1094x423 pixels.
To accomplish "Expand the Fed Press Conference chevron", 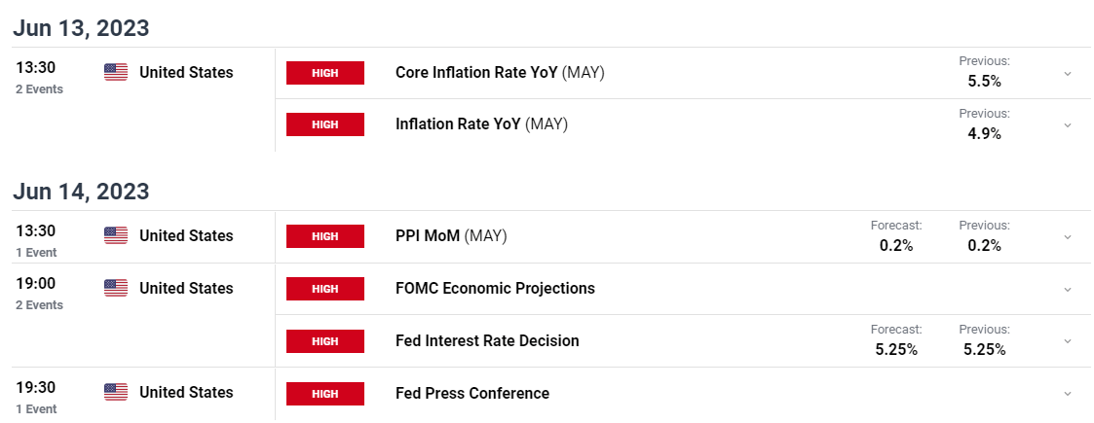I will [x=1068, y=394].
